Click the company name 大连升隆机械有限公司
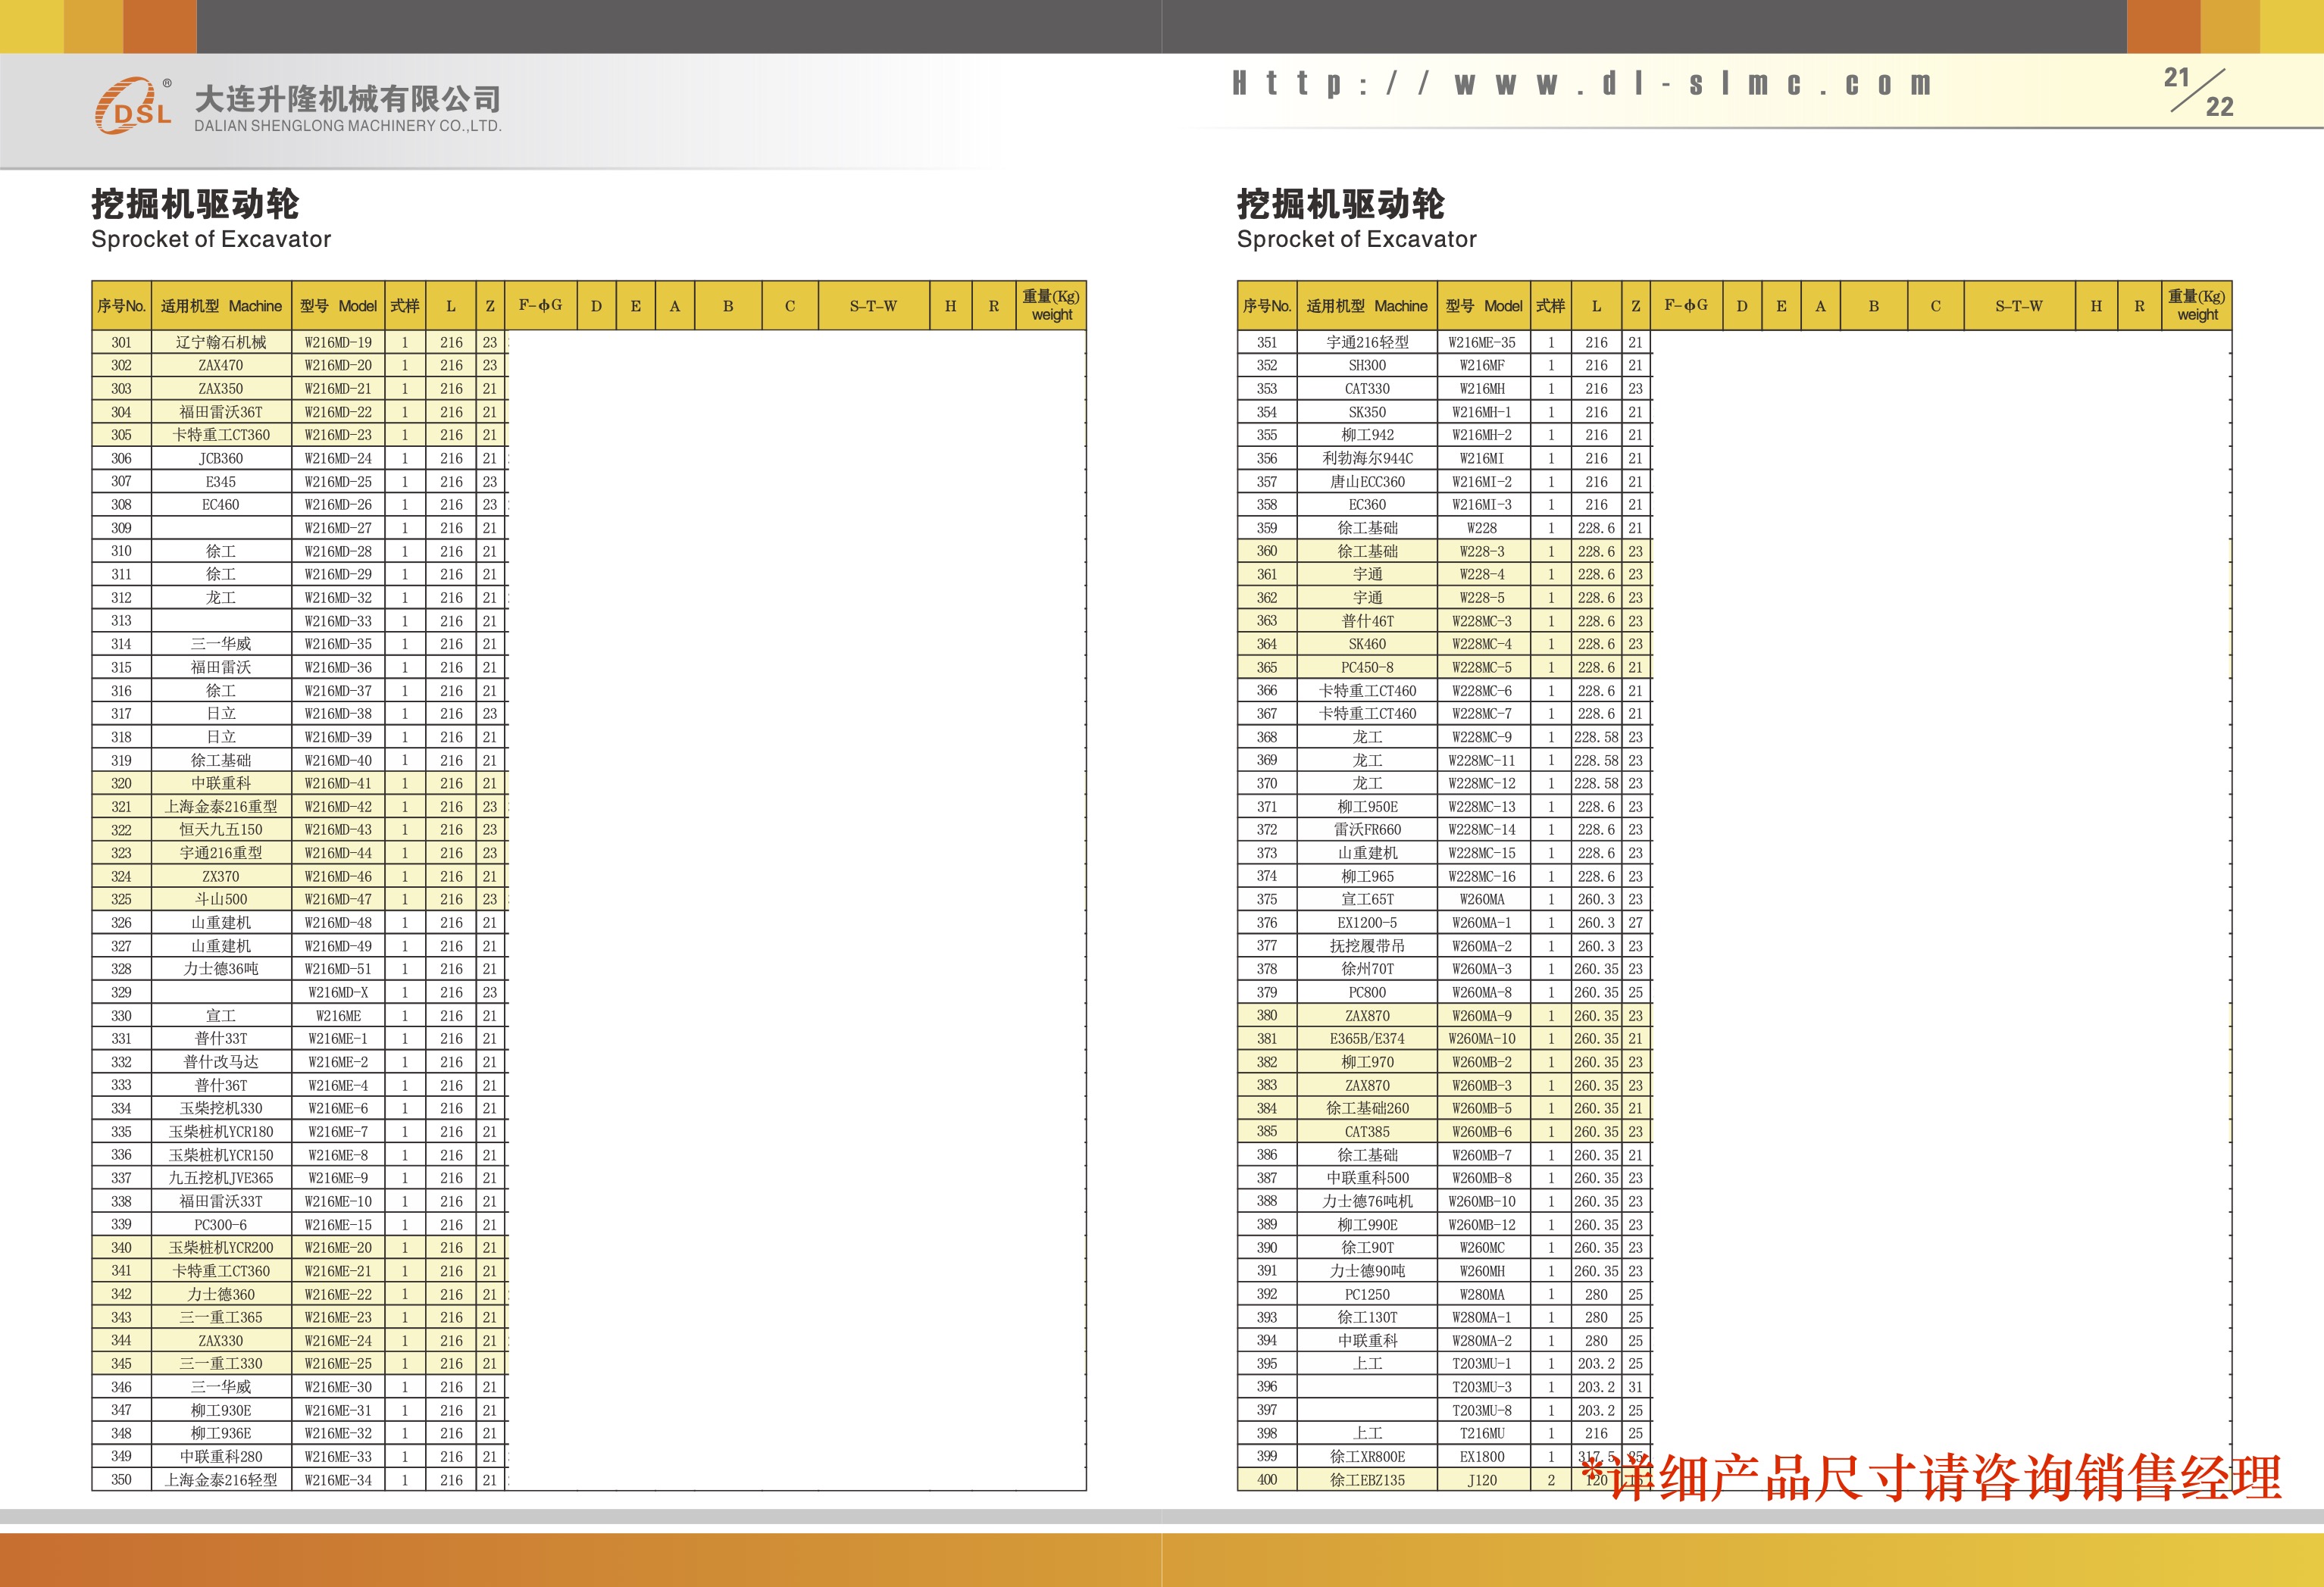This screenshot has width=2324, height=1587. point(348,98)
